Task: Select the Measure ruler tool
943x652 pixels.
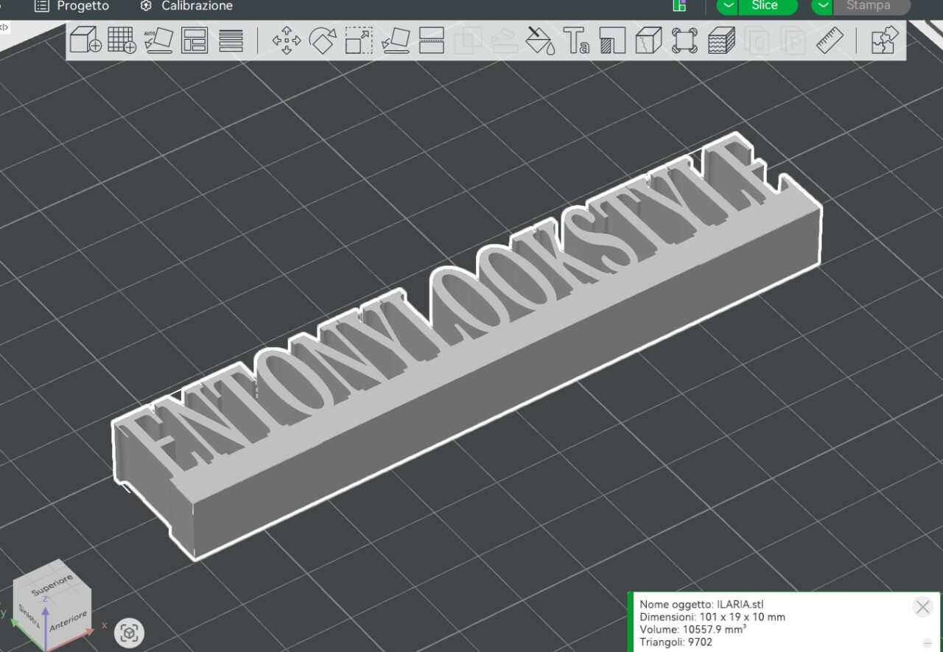Action: tap(830, 40)
